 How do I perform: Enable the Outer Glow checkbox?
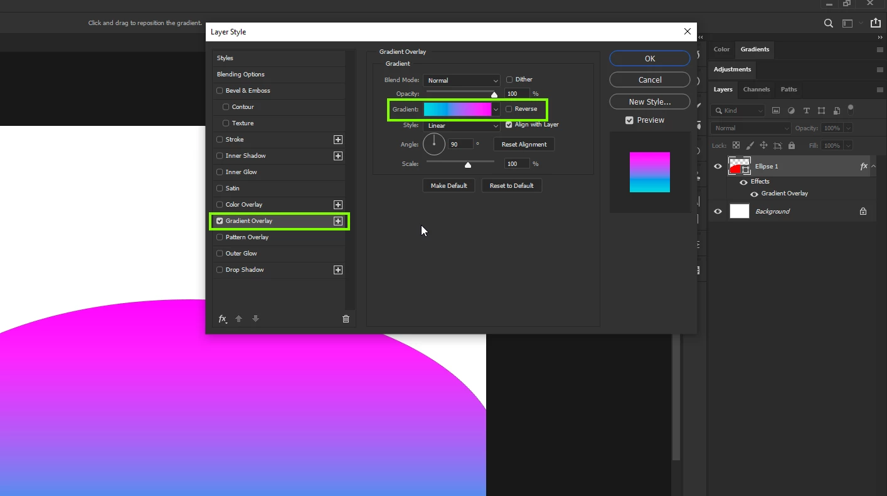point(220,254)
